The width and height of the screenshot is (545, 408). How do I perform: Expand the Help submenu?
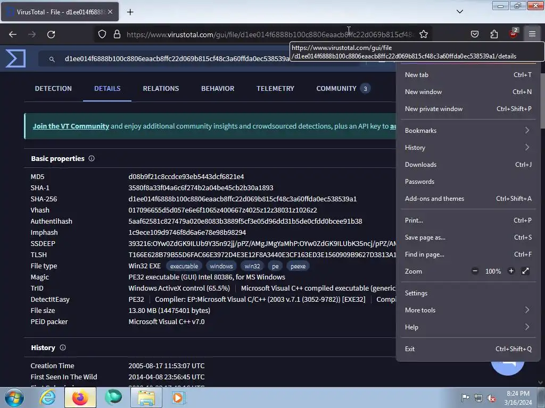tap(468, 327)
